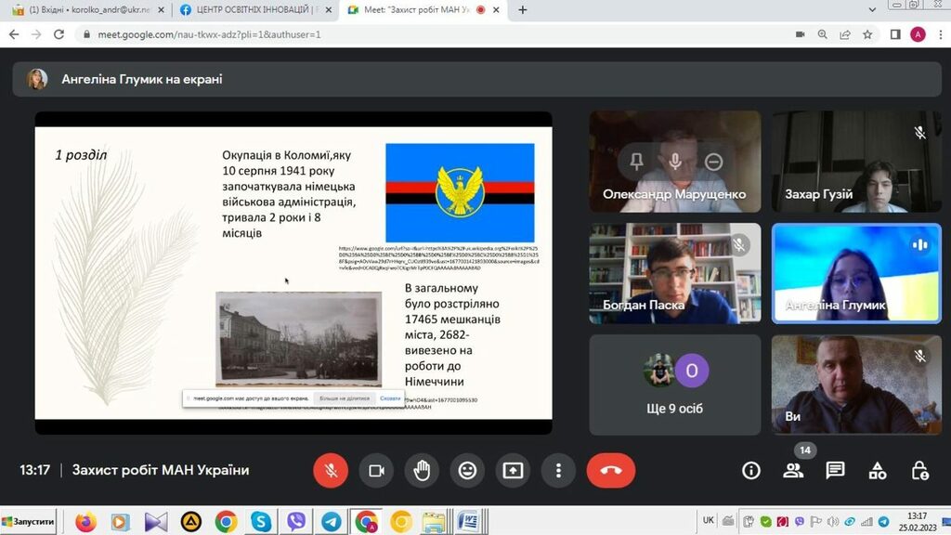Raise hand in the meeting

pos(422,471)
